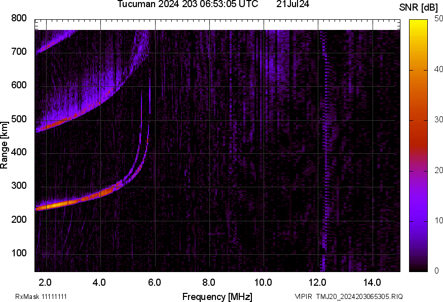Click the range tick label '300'
Viewport: 443px width, 302px height.
tap(19, 185)
